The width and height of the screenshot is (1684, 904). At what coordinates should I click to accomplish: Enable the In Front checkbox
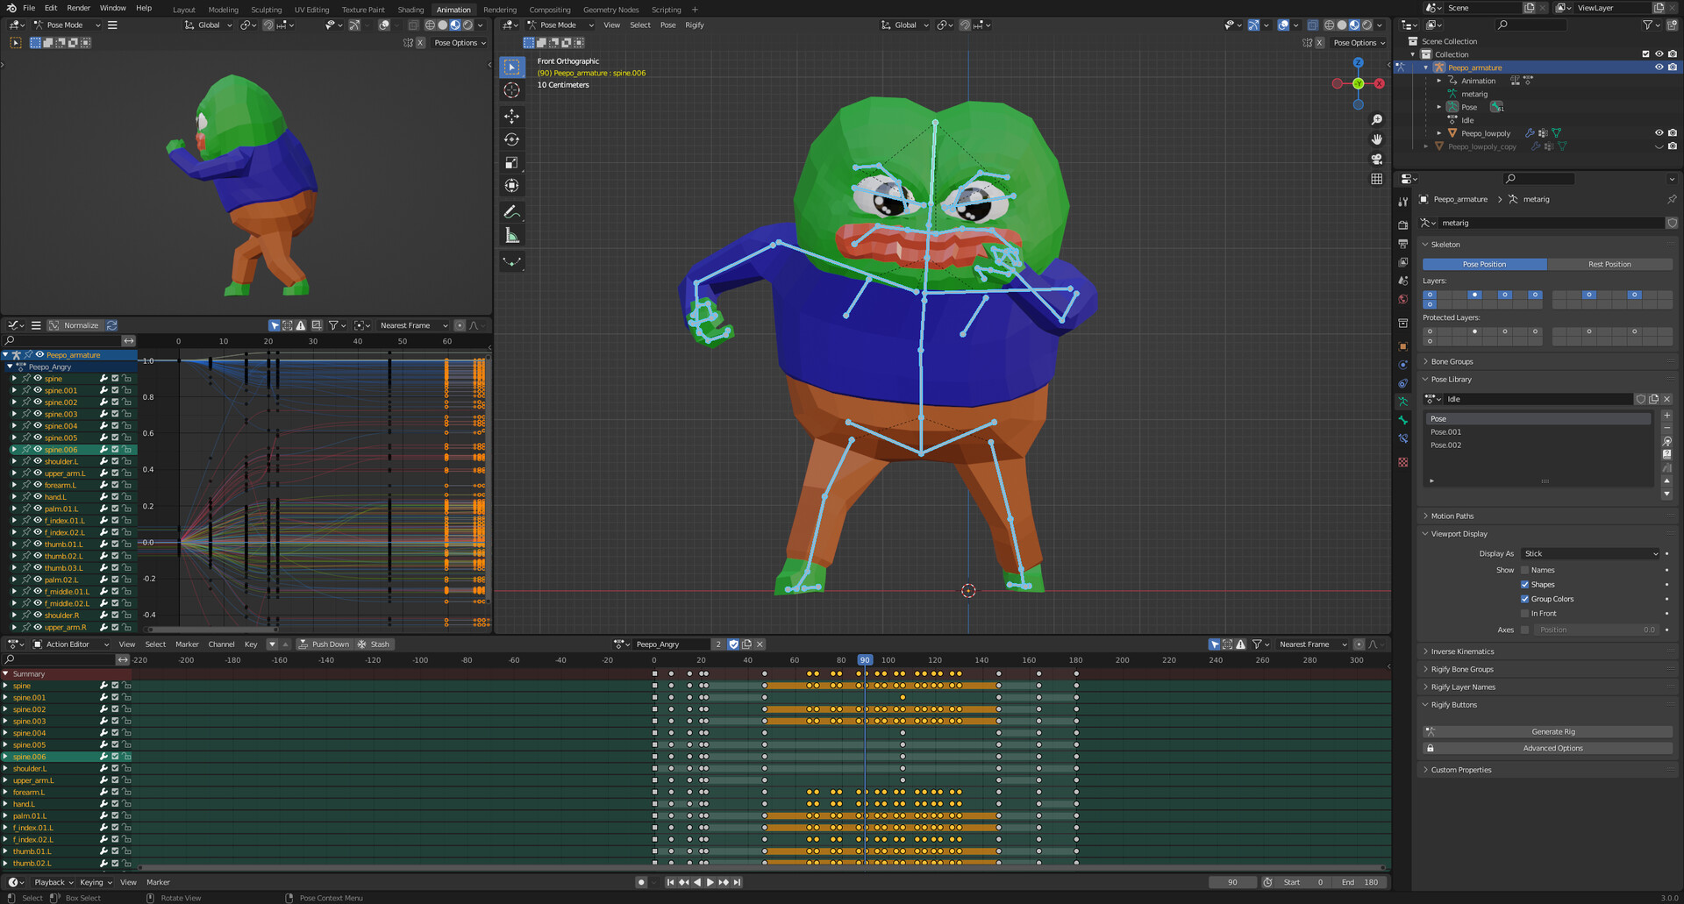[x=1525, y=613]
